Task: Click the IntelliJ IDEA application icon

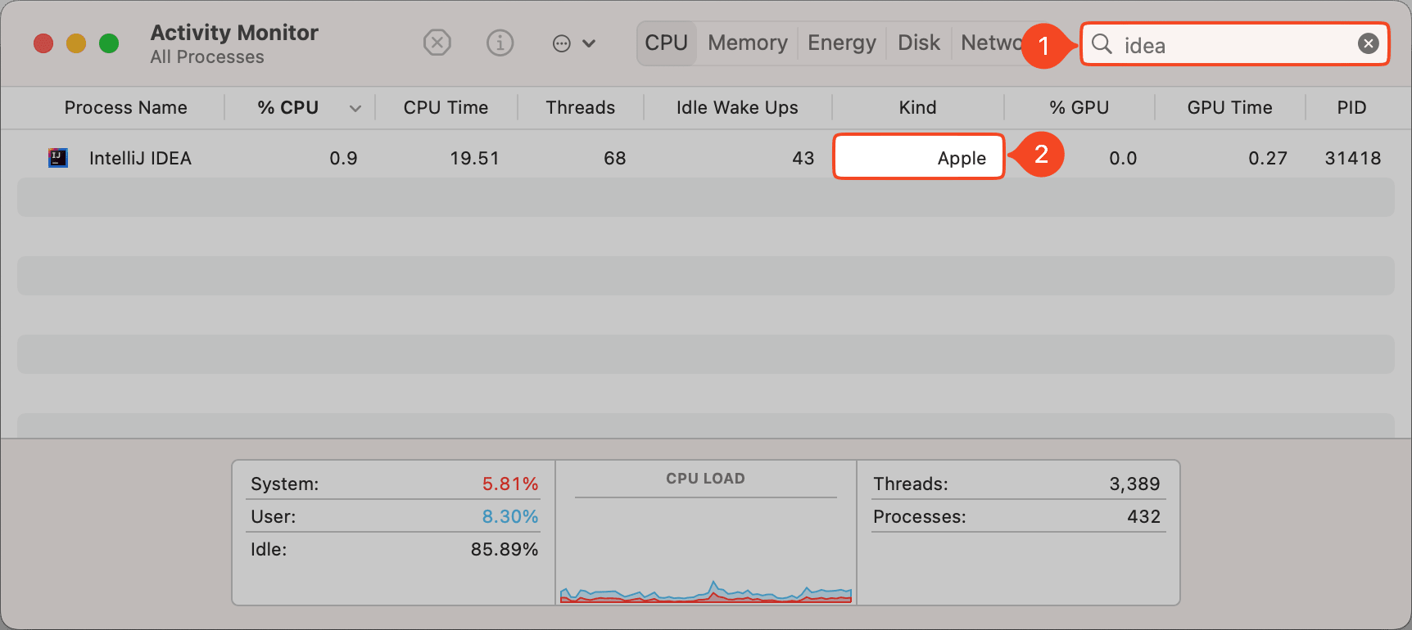Action: (x=57, y=158)
